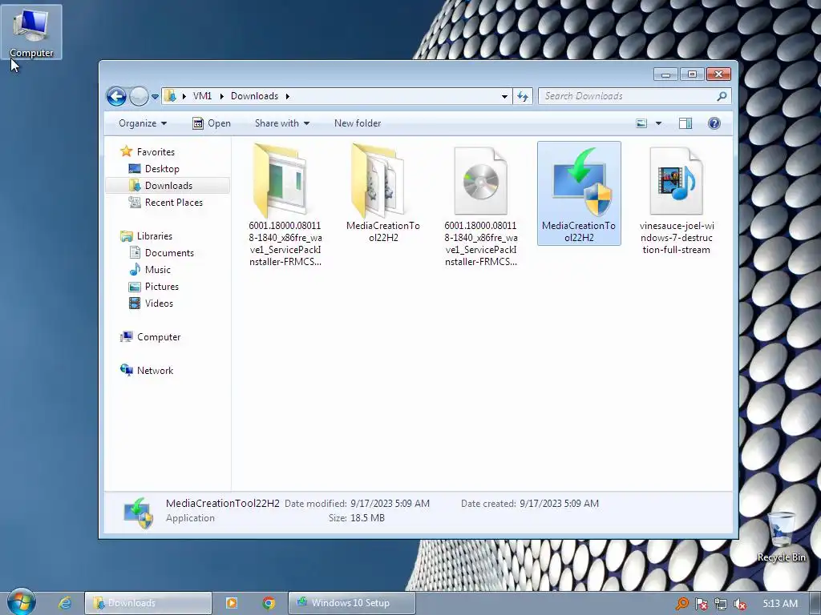
Task: Minimize the Downloads Explorer window
Action: [665, 74]
